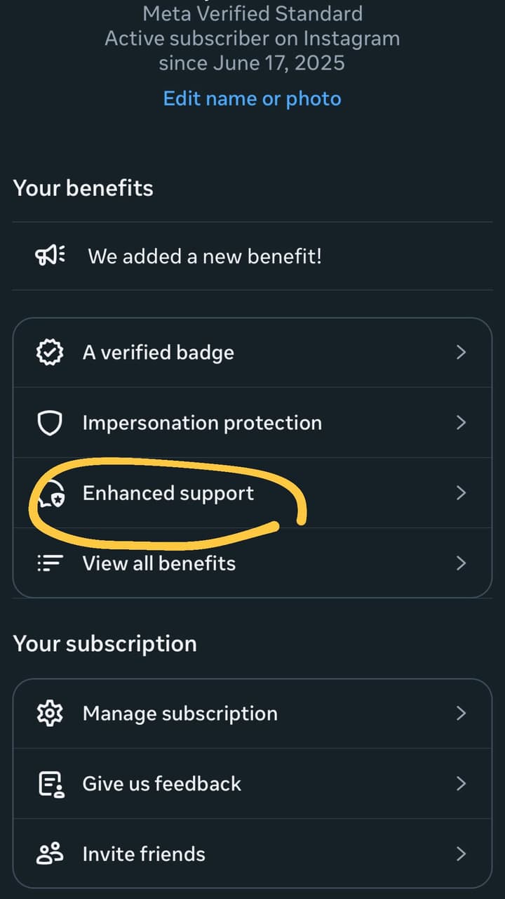Tap the megaphone new benefit icon
Screen dimensions: 505x899
click(x=50, y=256)
